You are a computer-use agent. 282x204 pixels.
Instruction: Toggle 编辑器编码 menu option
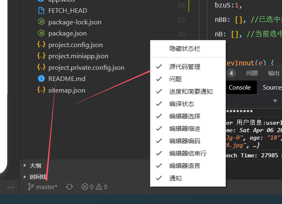[188, 141]
